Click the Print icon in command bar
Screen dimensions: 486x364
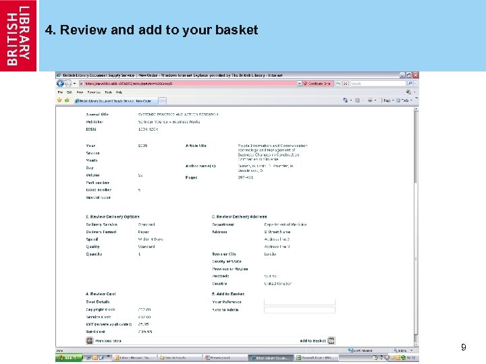click(370, 100)
